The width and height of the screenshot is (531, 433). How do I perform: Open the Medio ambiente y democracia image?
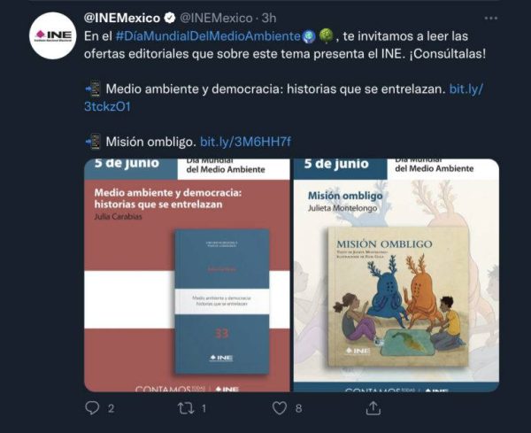point(187,275)
